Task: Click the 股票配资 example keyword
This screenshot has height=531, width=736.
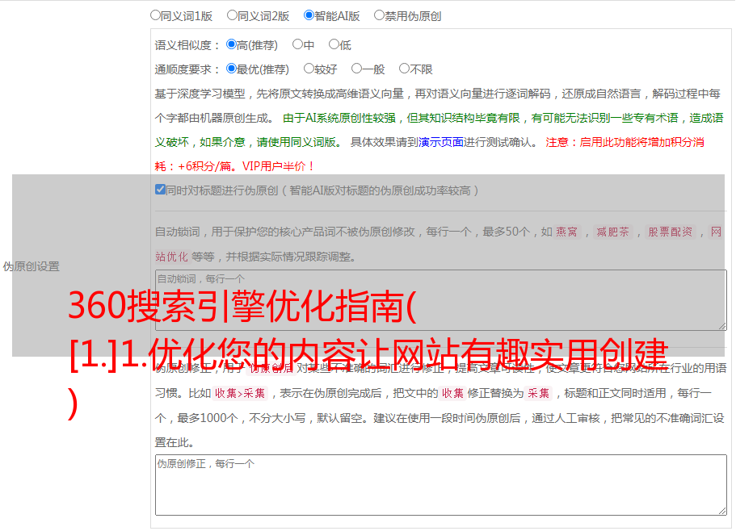Action: pyautogui.click(x=670, y=232)
